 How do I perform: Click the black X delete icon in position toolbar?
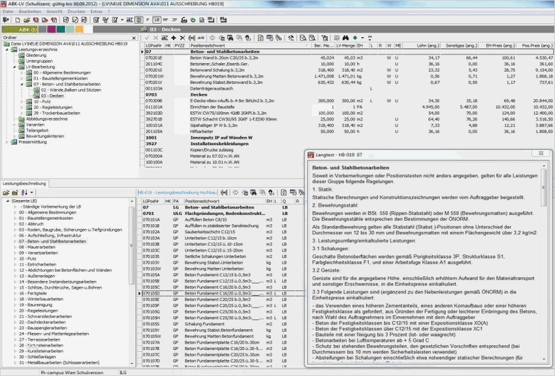coord(182,38)
